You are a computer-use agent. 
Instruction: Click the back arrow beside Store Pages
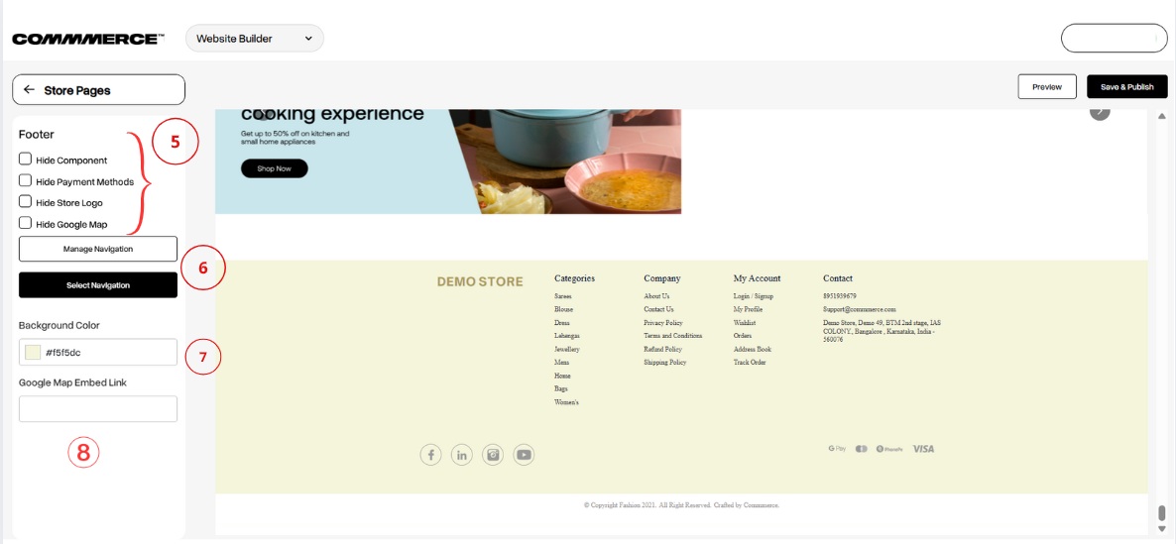[x=29, y=90]
